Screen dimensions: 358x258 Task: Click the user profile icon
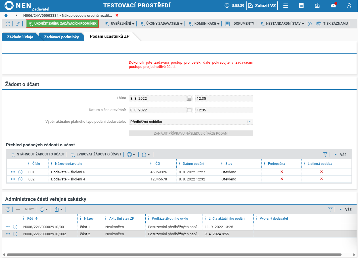pyautogui.click(x=349, y=5)
